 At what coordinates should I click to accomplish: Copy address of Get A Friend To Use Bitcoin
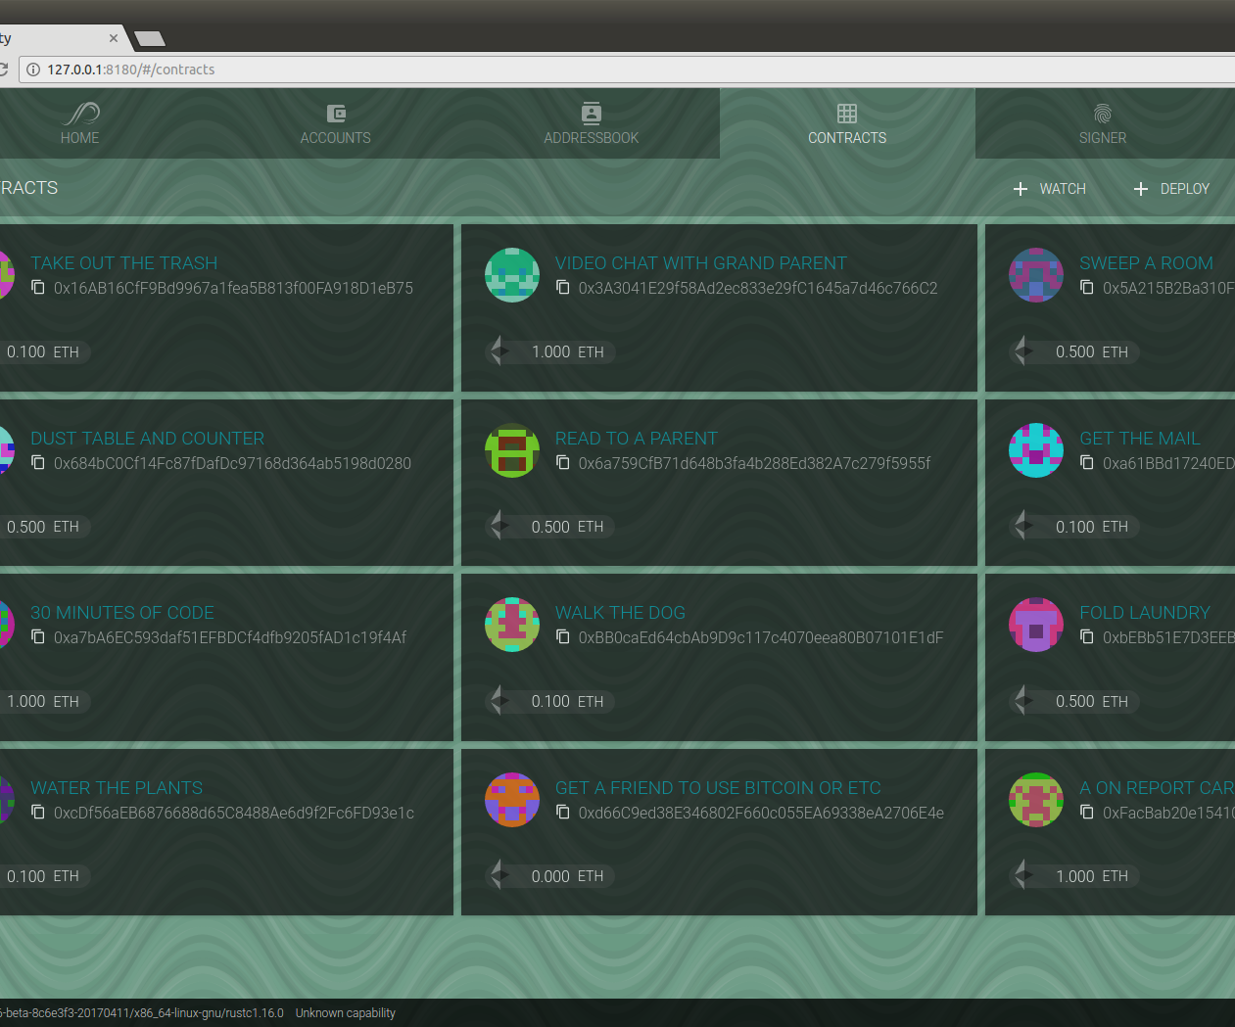[563, 813]
